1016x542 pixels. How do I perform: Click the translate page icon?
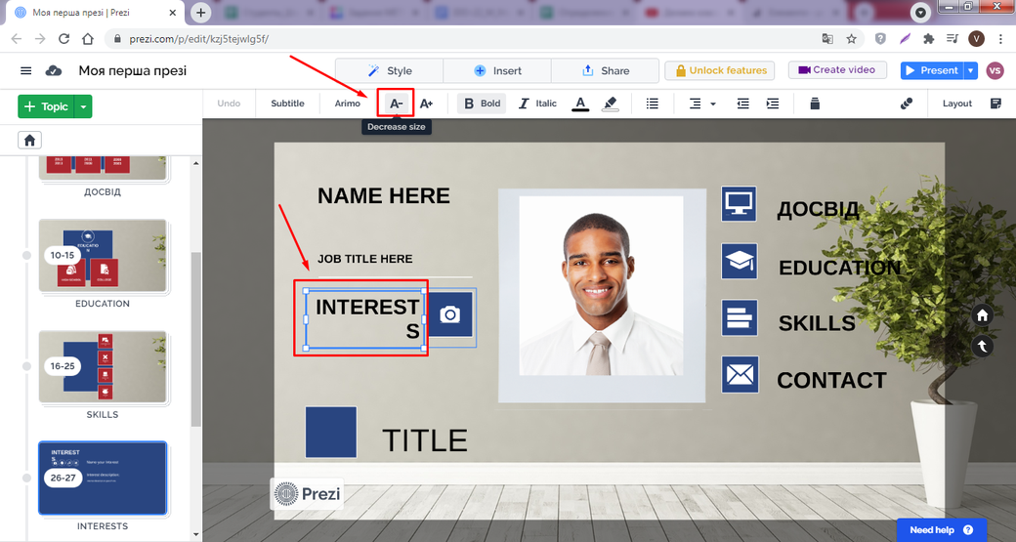point(827,39)
